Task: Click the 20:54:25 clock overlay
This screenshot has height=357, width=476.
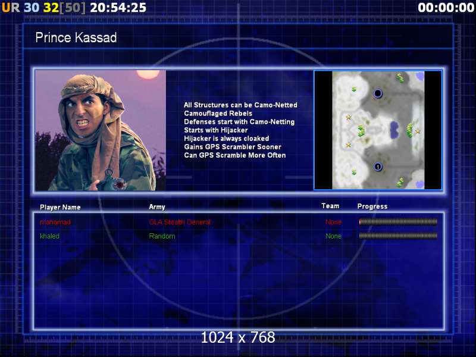Action: pos(118,8)
